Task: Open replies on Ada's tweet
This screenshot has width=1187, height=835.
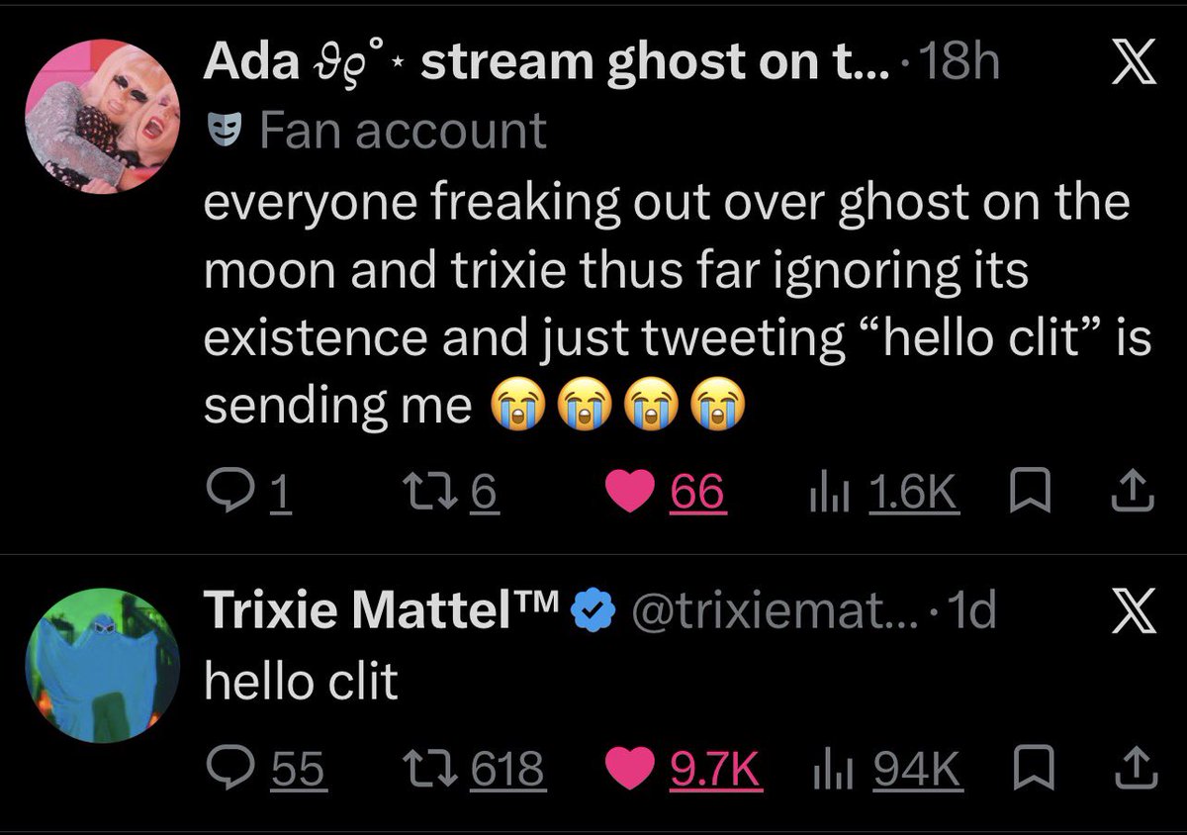Action: tap(248, 493)
